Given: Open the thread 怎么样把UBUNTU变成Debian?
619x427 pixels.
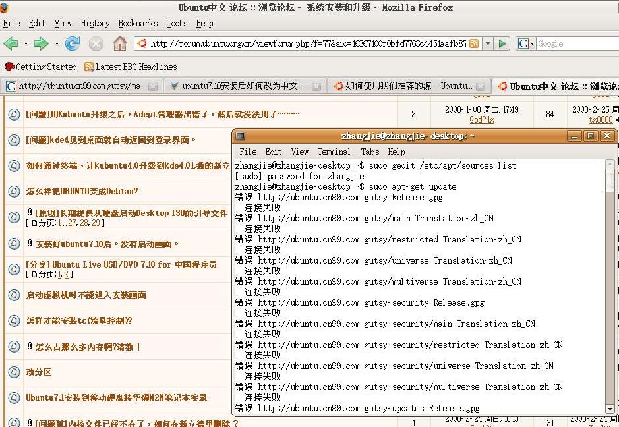Looking at the screenshot, I should click(82, 191).
